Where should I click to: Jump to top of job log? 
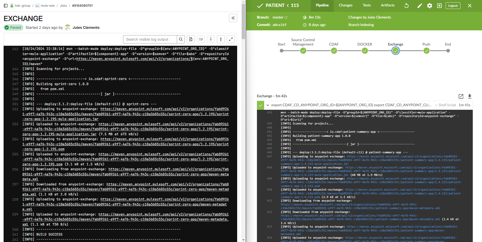tap(211, 39)
